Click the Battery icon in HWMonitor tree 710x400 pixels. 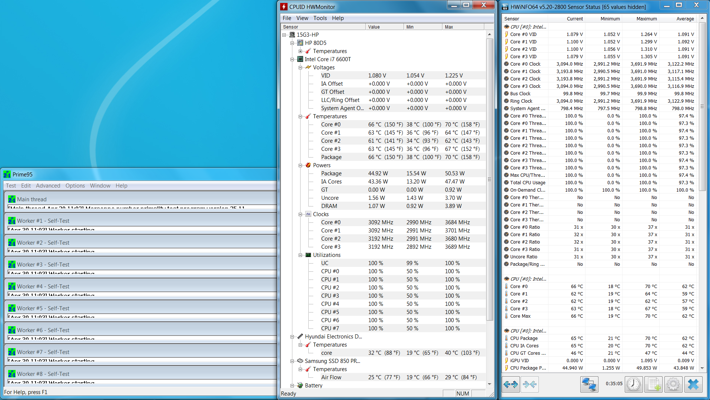300,385
